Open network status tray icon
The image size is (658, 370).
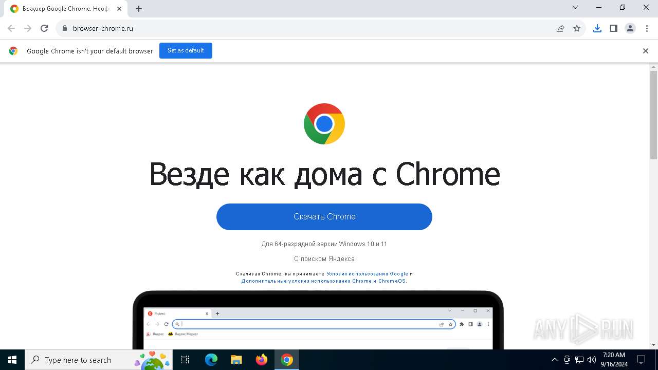[x=579, y=360]
